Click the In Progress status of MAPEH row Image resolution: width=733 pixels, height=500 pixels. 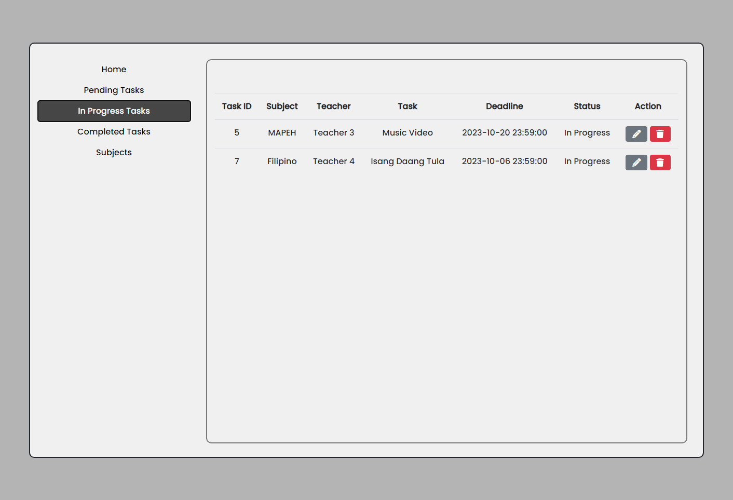tap(587, 133)
